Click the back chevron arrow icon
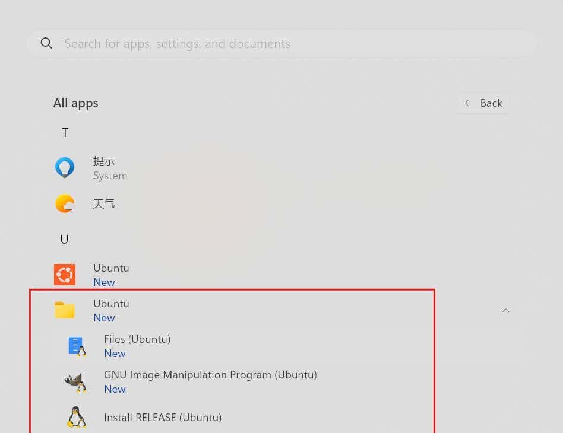 (x=467, y=103)
